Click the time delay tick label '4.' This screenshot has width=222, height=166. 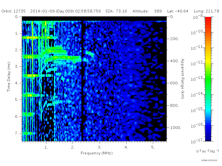click(17, 83)
